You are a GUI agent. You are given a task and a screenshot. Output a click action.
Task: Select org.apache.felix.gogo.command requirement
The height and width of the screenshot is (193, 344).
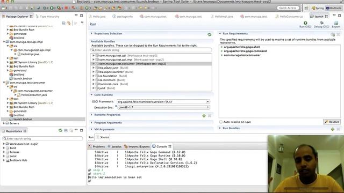pos(245,51)
